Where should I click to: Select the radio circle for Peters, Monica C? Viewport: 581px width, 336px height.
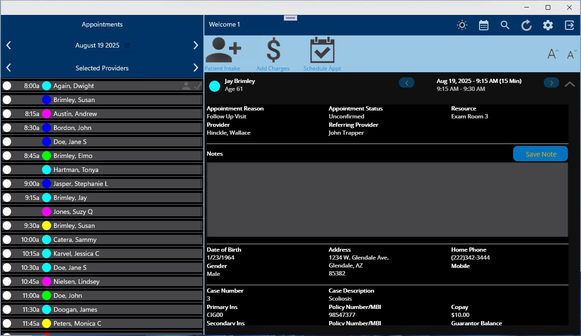click(x=7, y=323)
